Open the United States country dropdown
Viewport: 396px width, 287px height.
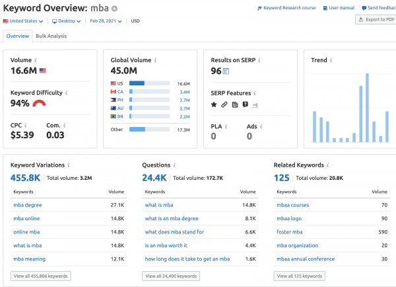pyautogui.click(x=23, y=21)
